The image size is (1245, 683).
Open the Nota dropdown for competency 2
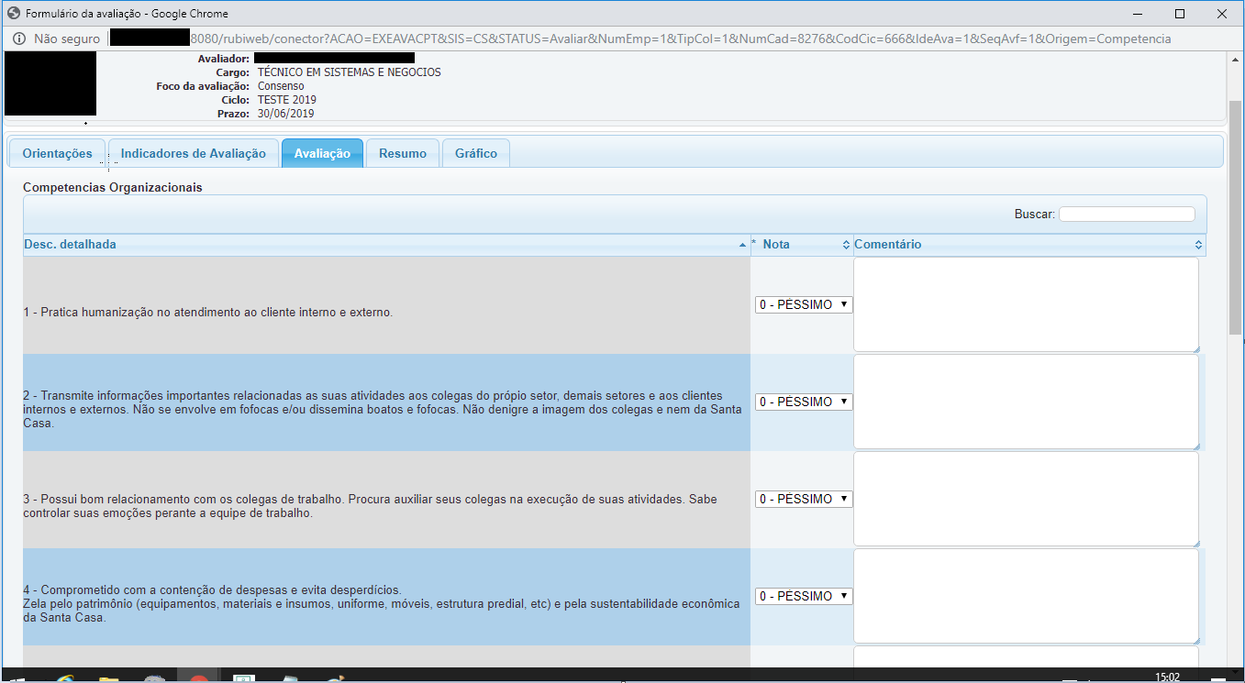pos(804,402)
